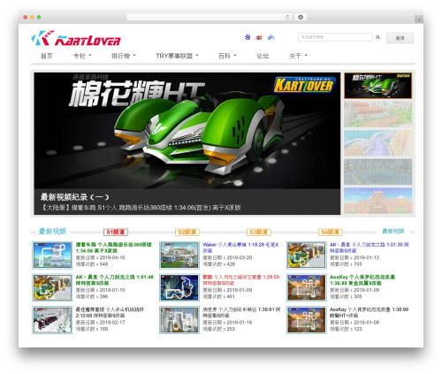Open the 1:39:81 video title

(x=241, y=312)
